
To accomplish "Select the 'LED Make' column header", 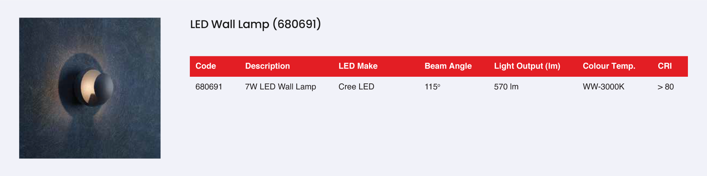I will coord(358,66).
